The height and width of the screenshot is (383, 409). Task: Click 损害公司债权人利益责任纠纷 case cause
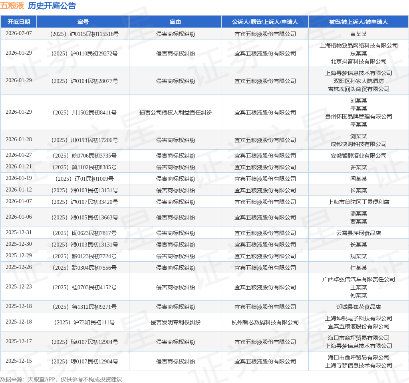coord(175,113)
